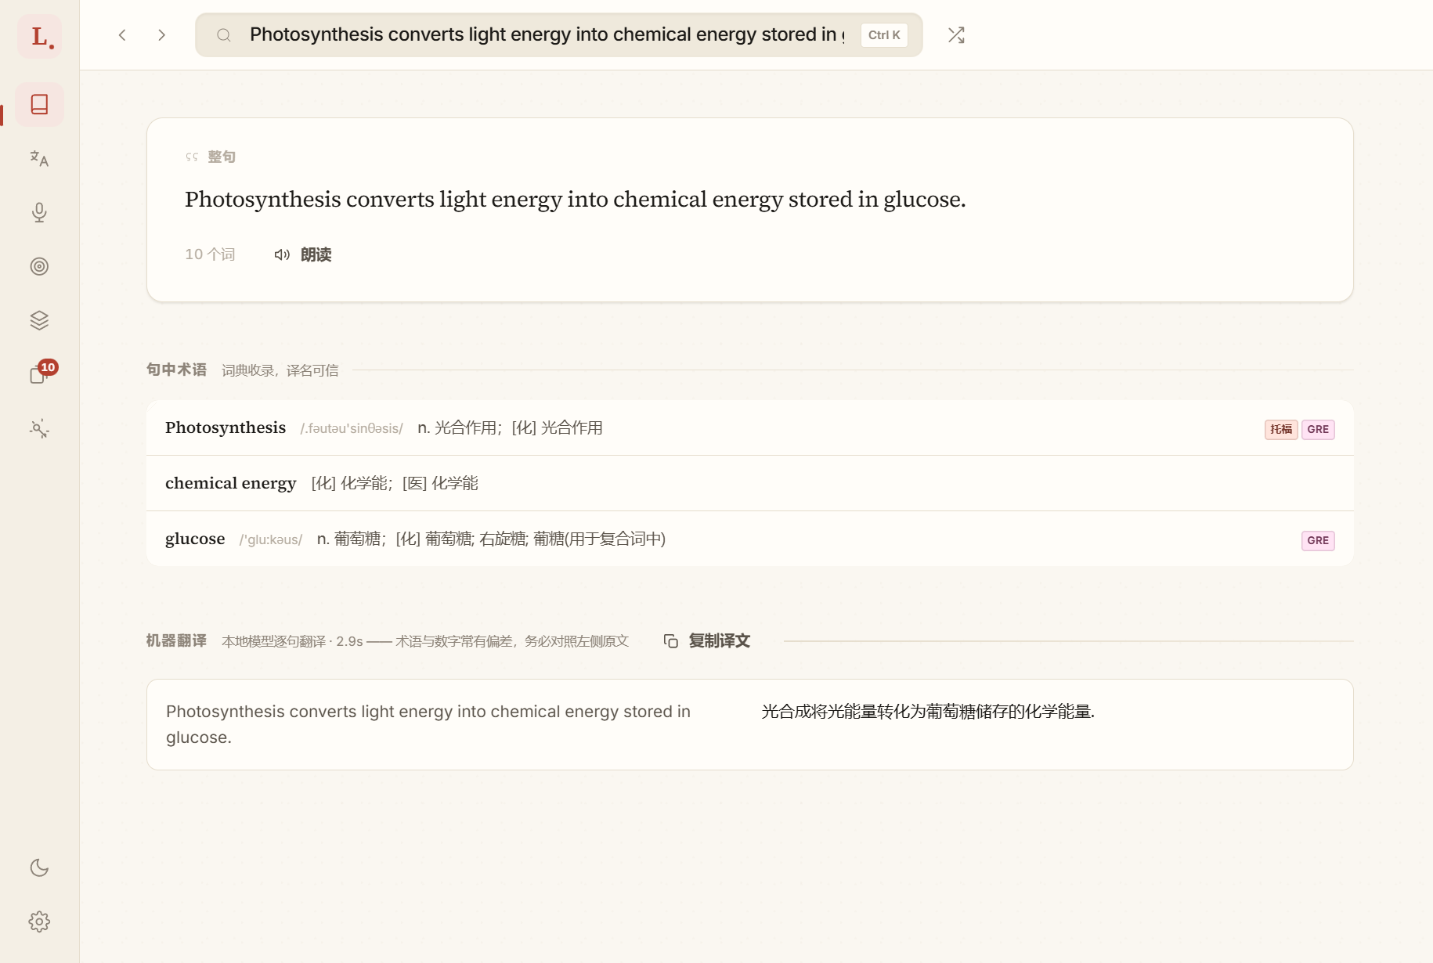
Task: Click the 10 个词 word count
Action: click(x=210, y=254)
